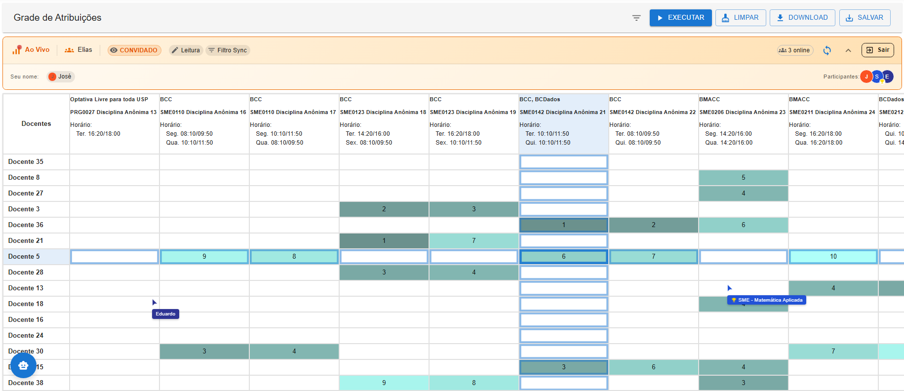
Task: Leave session with the Sair button
Action: 878,50
